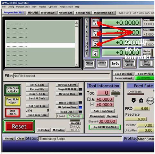Click the Dwell indicator button
The image size is (155, 154).
tap(61, 116)
